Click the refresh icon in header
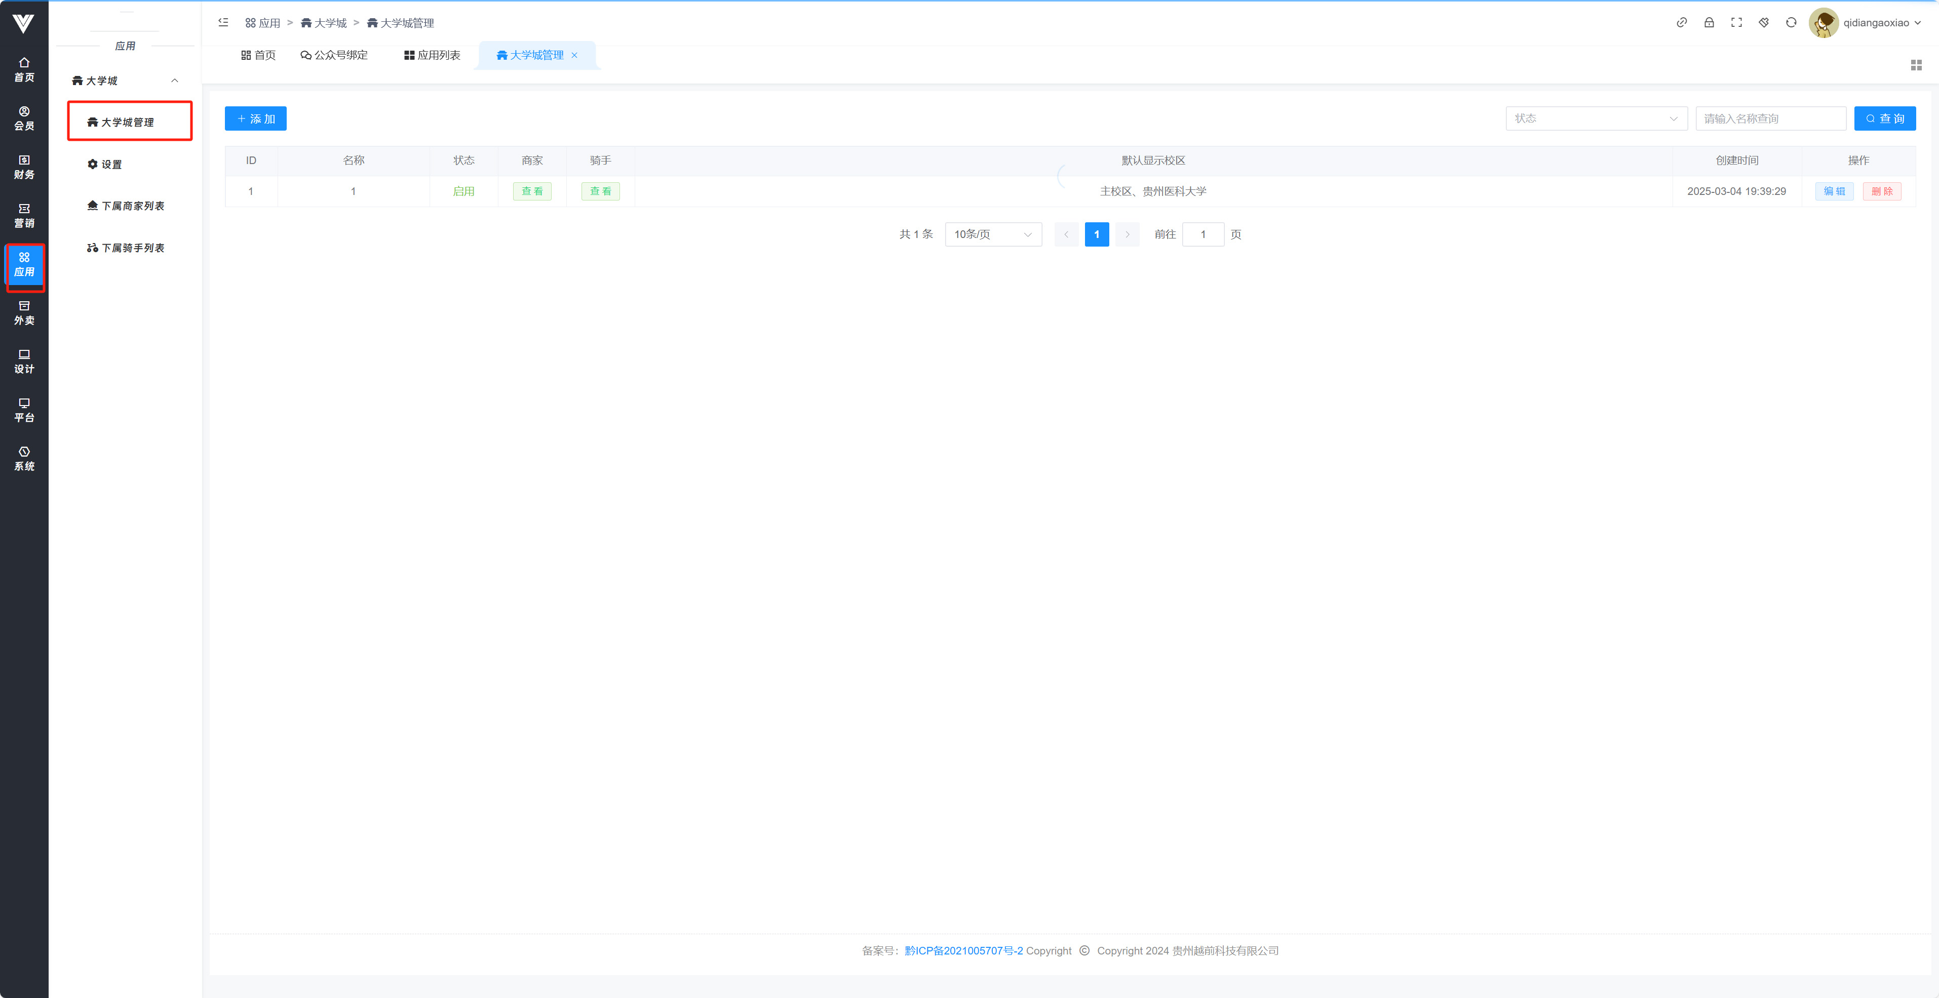 coord(1791,23)
